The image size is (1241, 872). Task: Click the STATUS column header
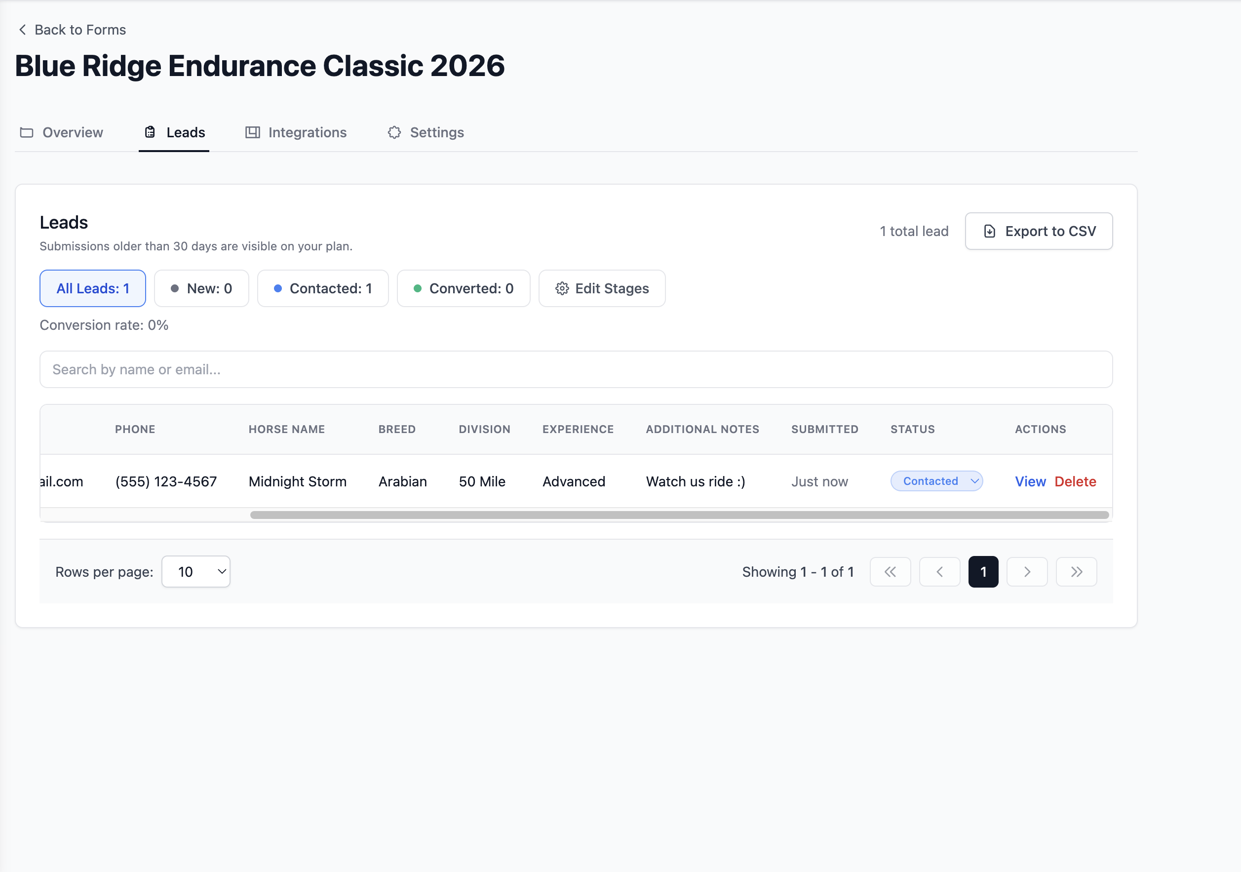[x=912, y=429]
